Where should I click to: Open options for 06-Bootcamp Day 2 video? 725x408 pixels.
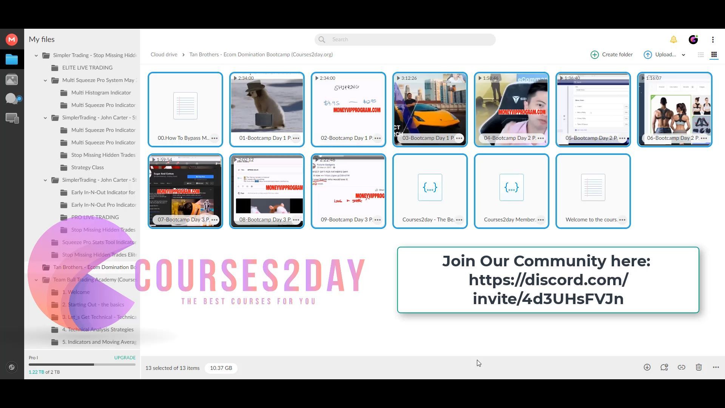pyautogui.click(x=704, y=138)
